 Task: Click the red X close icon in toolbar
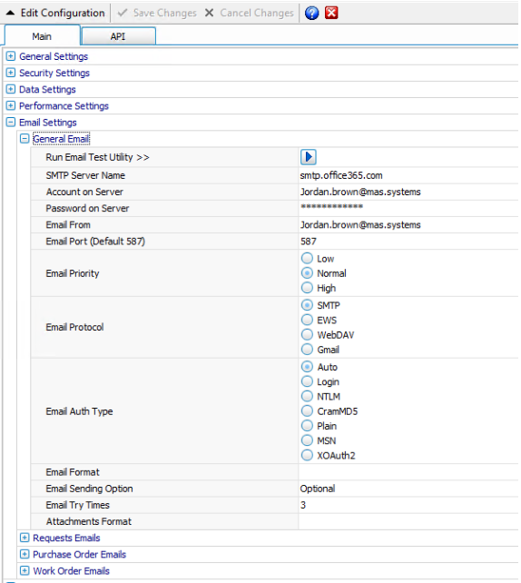tap(331, 13)
